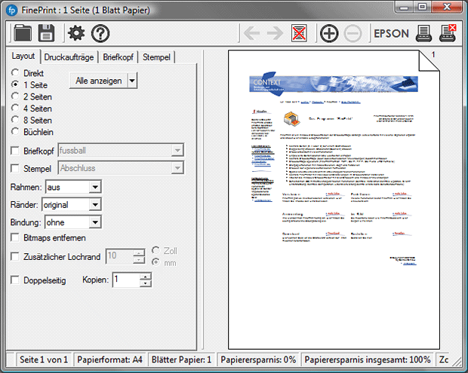Click Papierersparnis insgesamt: 100% status
Screen dimensions: 468x373
(368, 359)
